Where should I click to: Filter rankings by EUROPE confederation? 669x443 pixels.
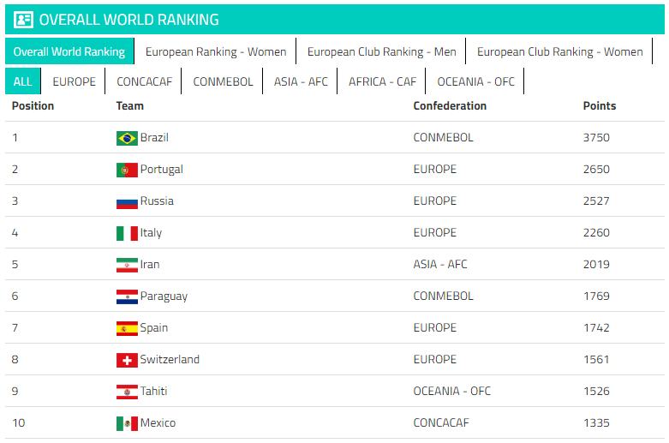click(x=74, y=81)
